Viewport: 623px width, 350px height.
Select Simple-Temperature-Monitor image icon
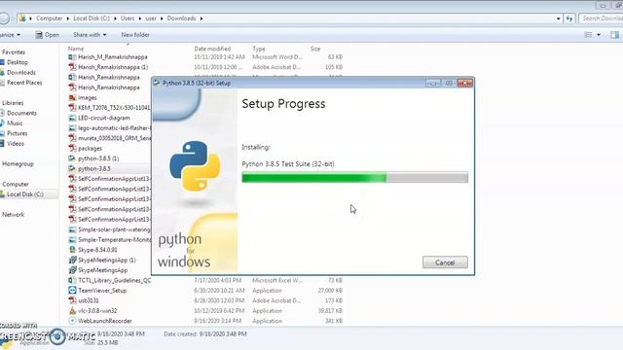[x=72, y=240]
